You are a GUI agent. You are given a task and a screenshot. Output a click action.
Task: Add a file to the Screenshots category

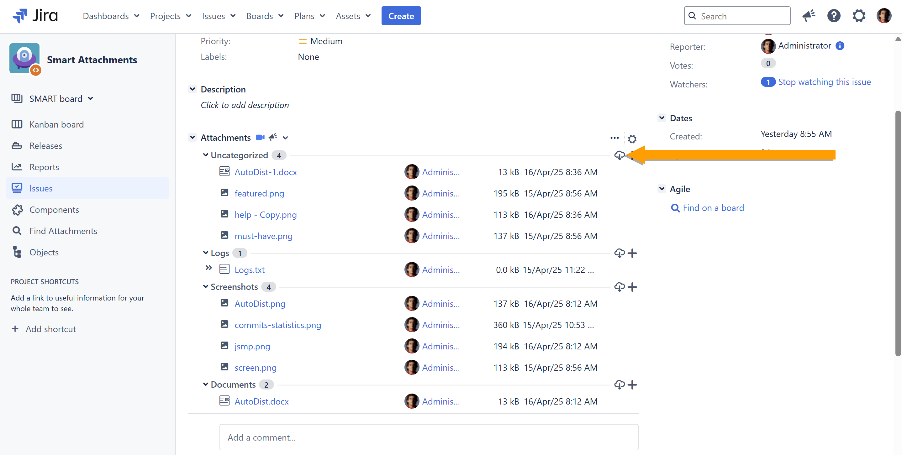click(x=632, y=287)
